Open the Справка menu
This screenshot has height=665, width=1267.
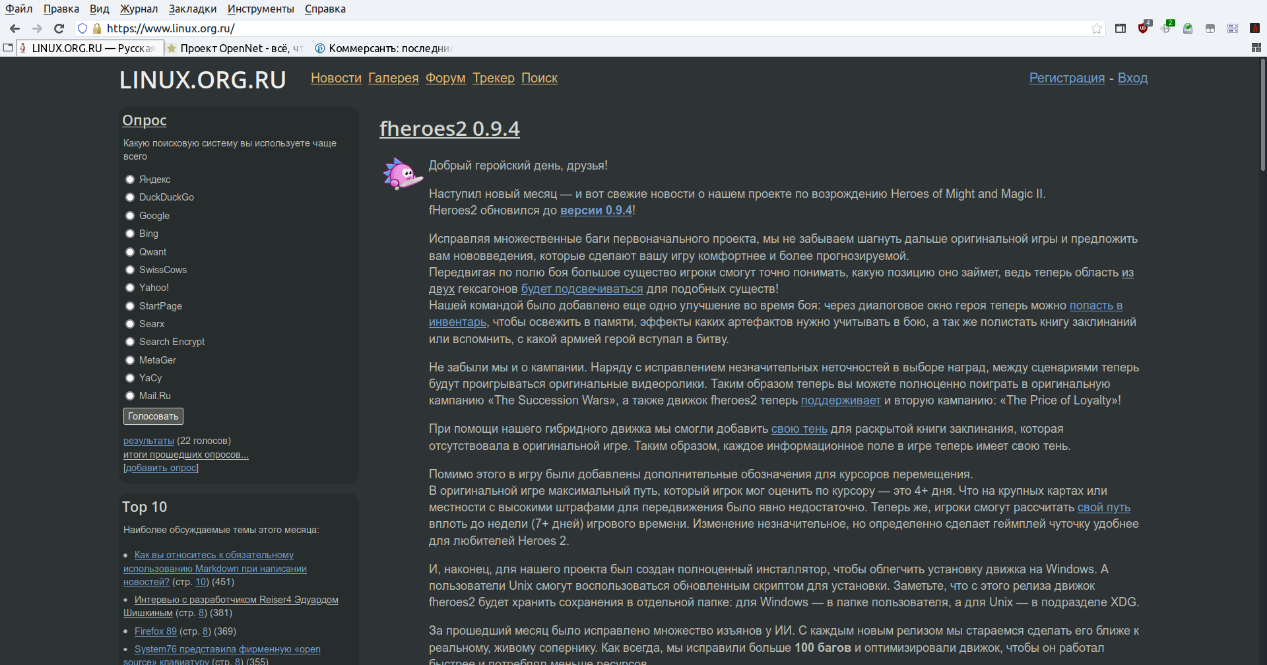point(325,9)
